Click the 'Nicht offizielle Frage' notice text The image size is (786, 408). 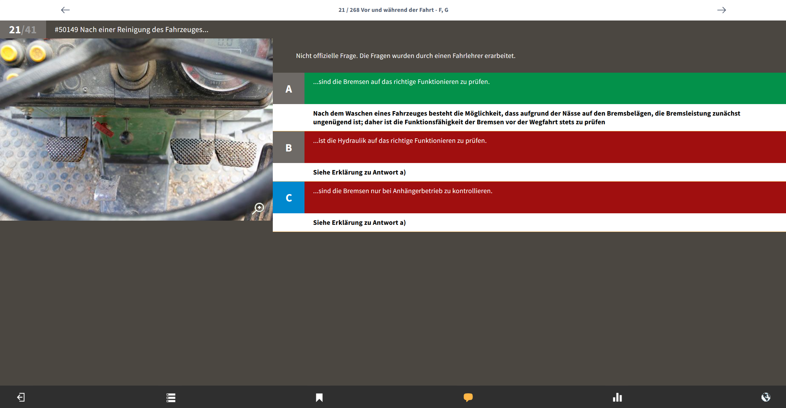(x=405, y=56)
